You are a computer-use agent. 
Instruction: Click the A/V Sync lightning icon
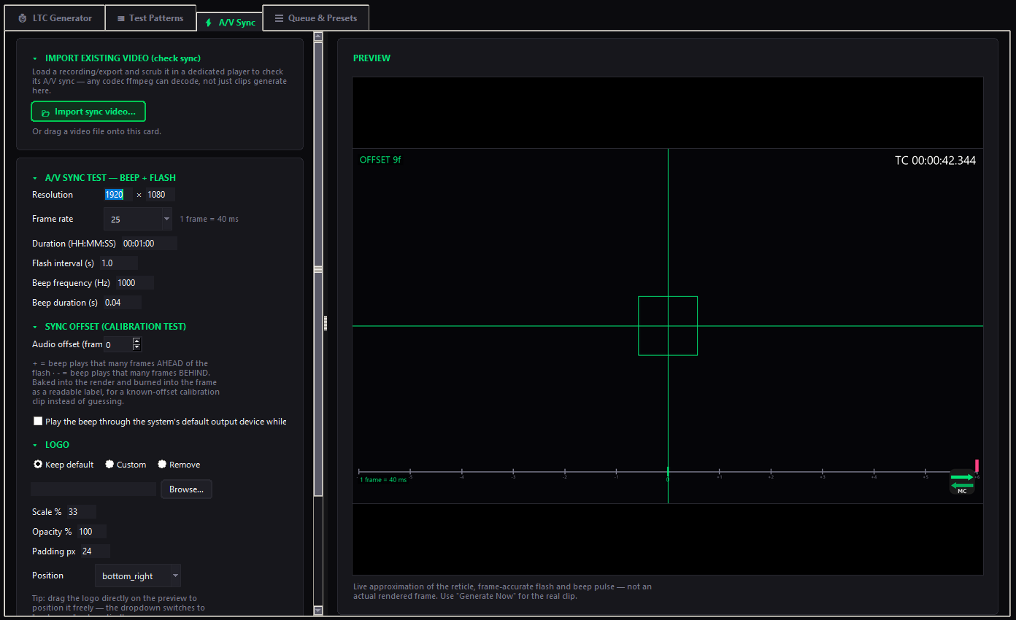pos(209,23)
